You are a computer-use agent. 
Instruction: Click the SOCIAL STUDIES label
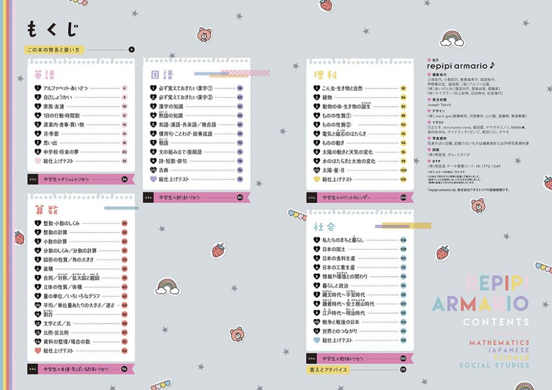(x=494, y=365)
